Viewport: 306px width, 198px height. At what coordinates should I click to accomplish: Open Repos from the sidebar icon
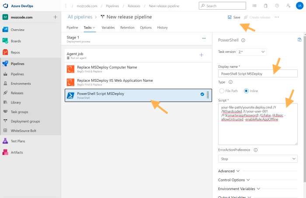click(5, 52)
